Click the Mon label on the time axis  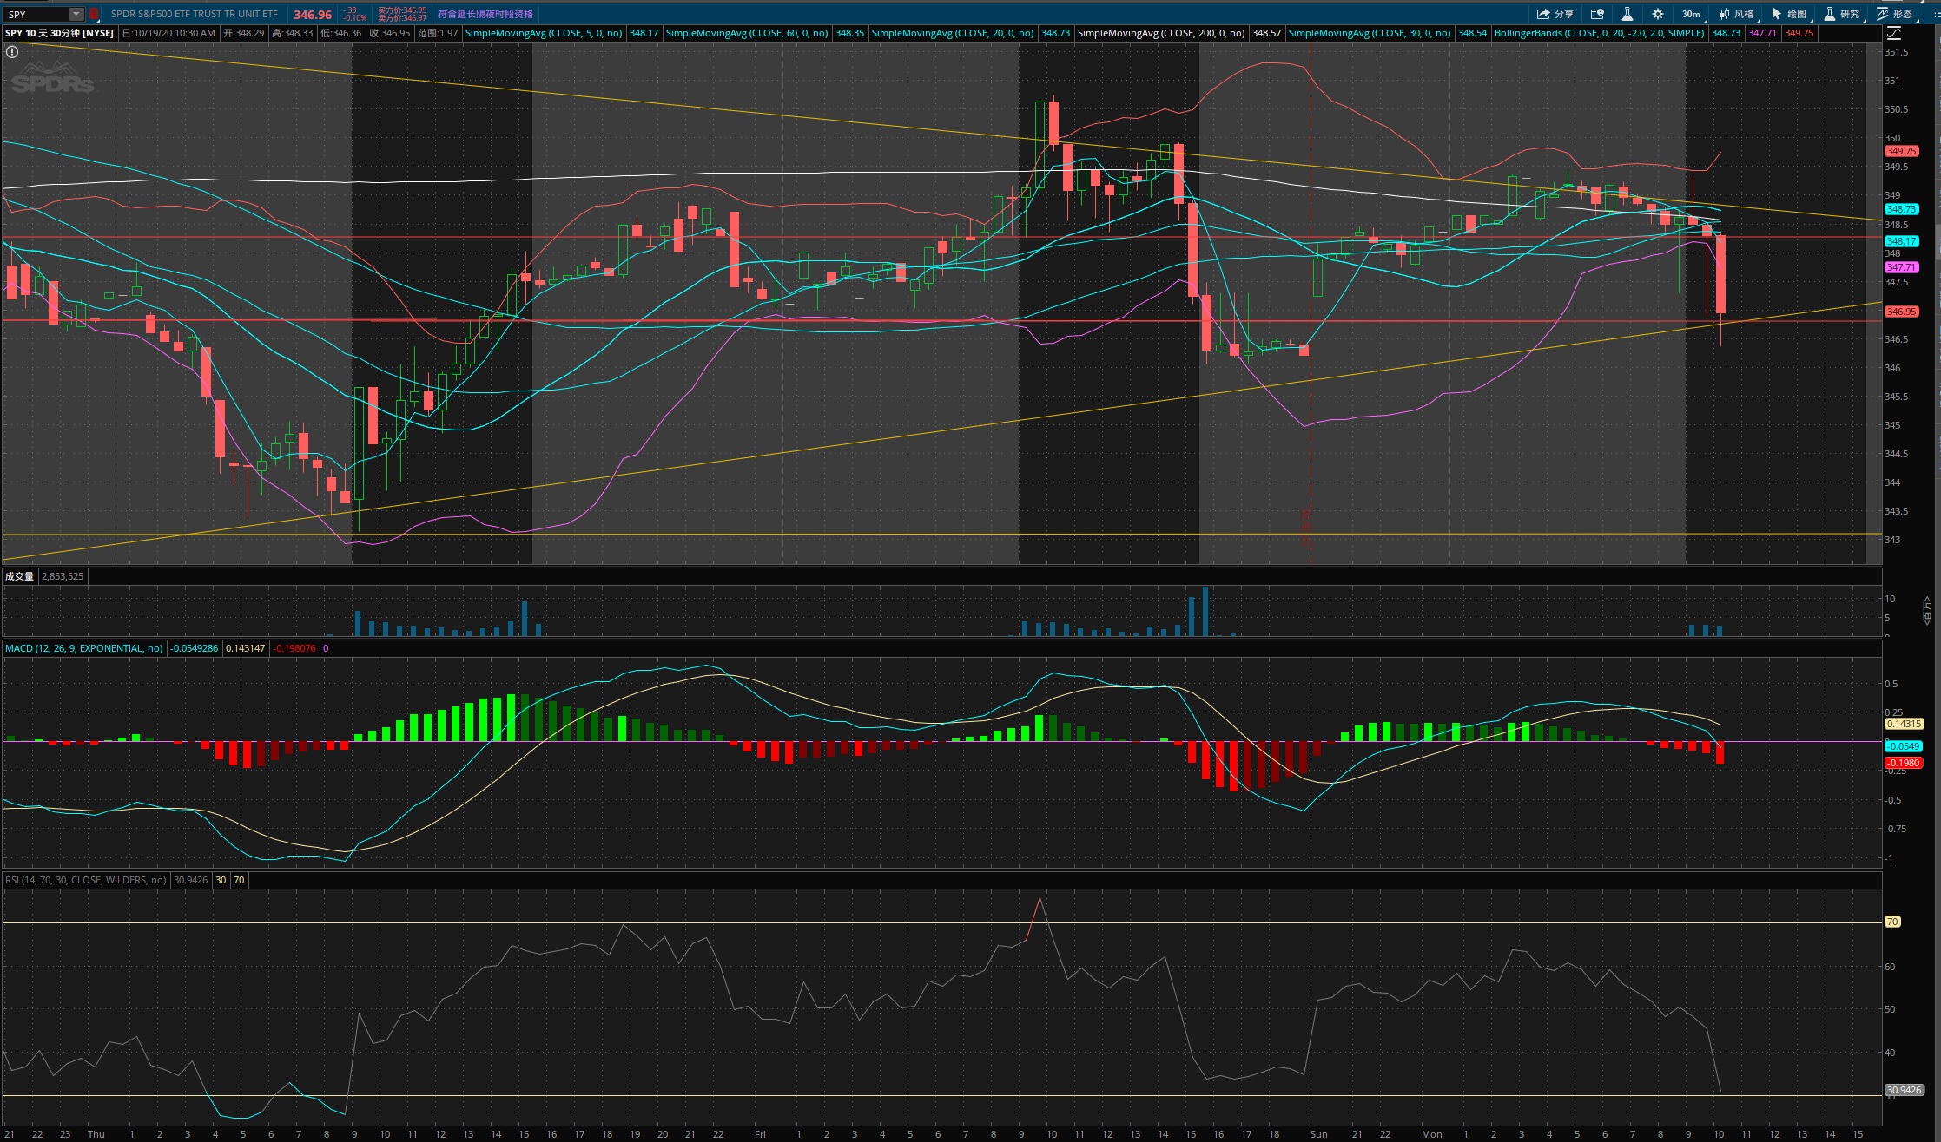1431,1134
